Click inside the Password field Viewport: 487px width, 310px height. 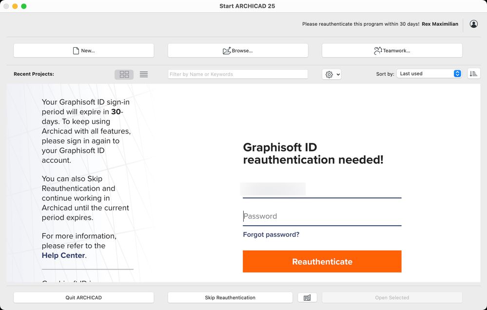[x=322, y=216]
